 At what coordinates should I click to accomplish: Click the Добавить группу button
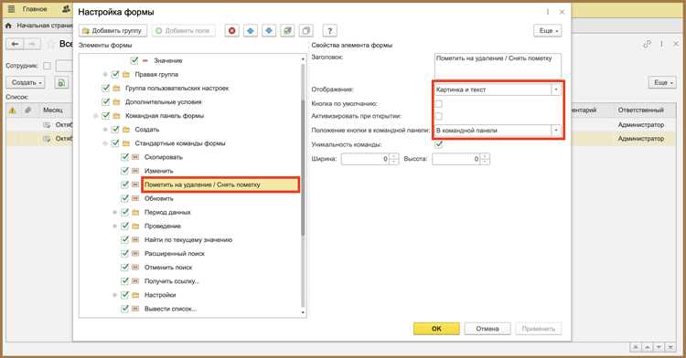click(113, 30)
